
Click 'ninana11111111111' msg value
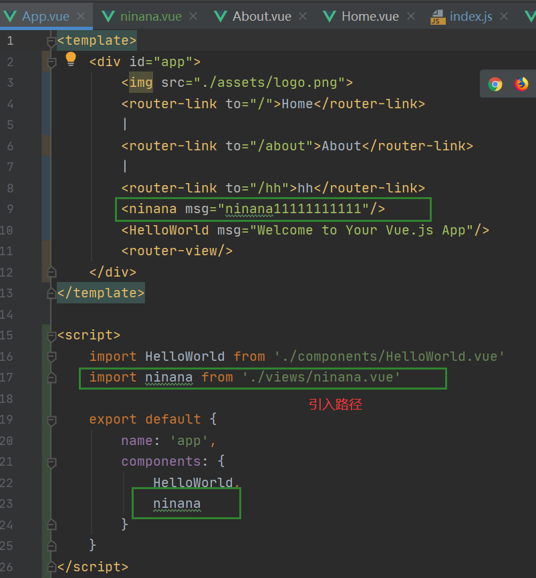click(293, 209)
